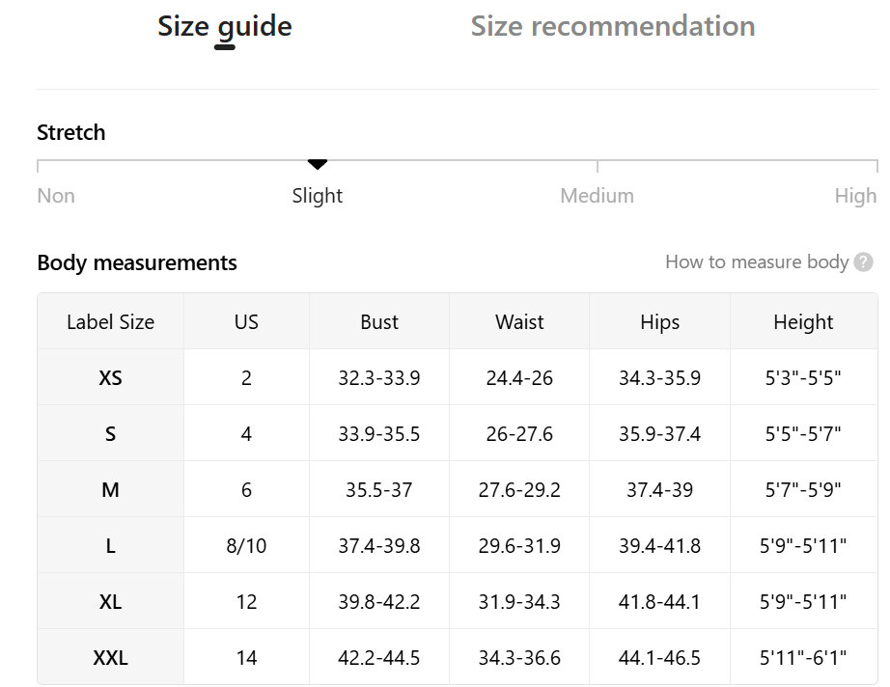890x687 pixels.
Task: Click the Non stretch label
Action: [56, 196]
